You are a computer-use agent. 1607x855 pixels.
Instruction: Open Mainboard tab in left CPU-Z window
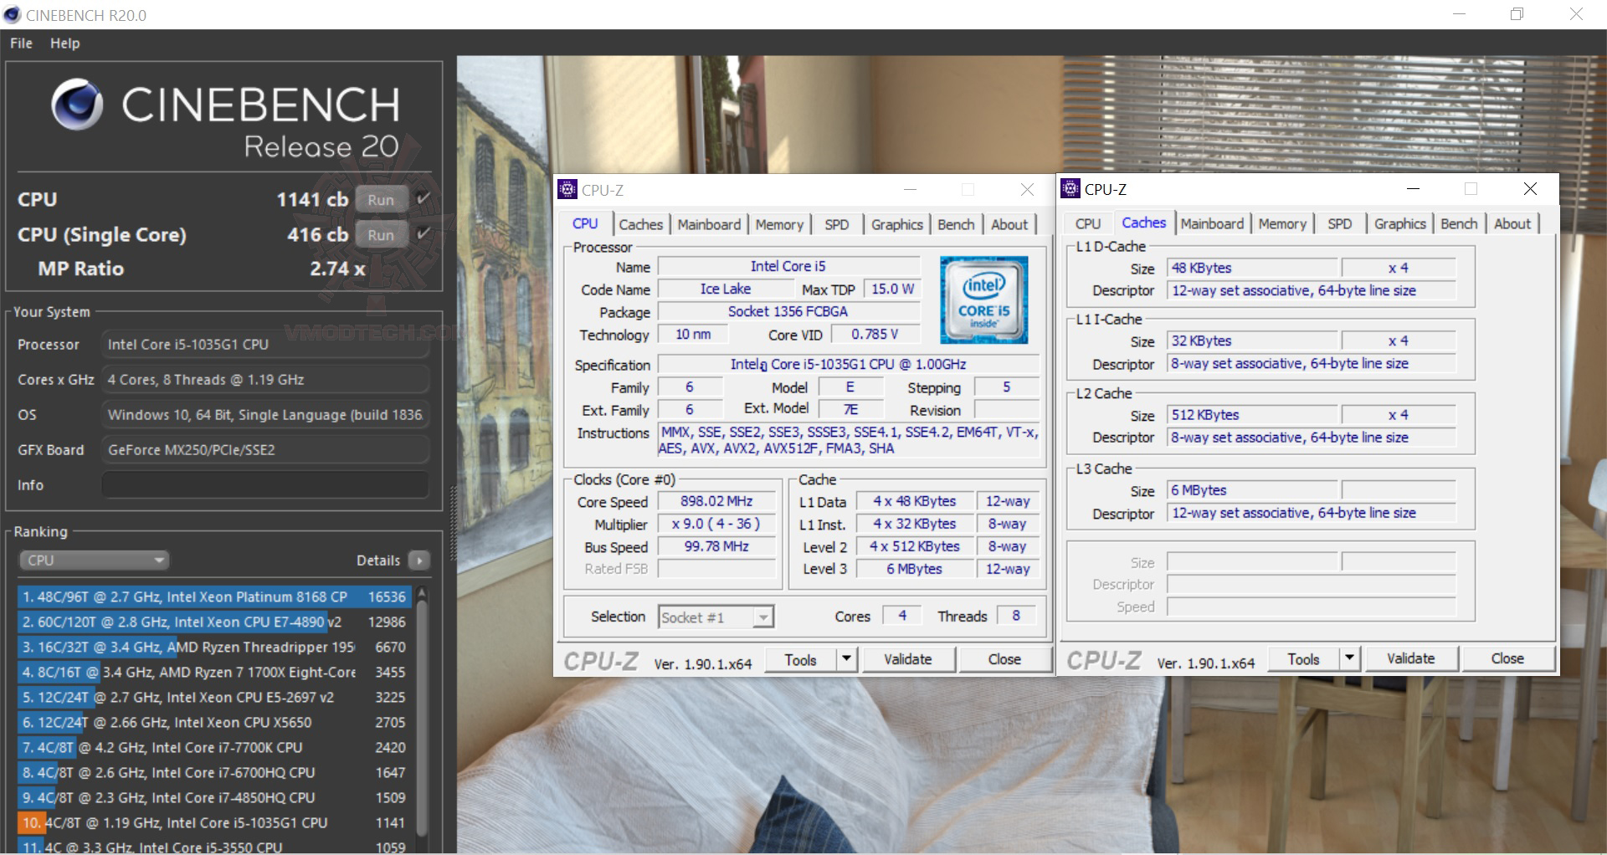tap(709, 224)
